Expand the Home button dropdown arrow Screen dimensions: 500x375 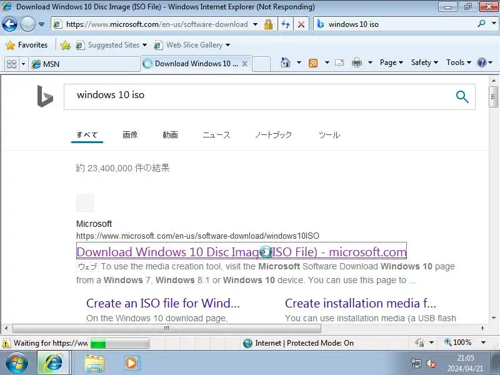click(299, 62)
